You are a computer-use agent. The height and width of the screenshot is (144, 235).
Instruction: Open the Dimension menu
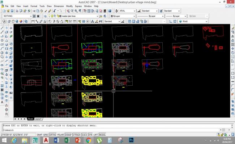[59, 6]
